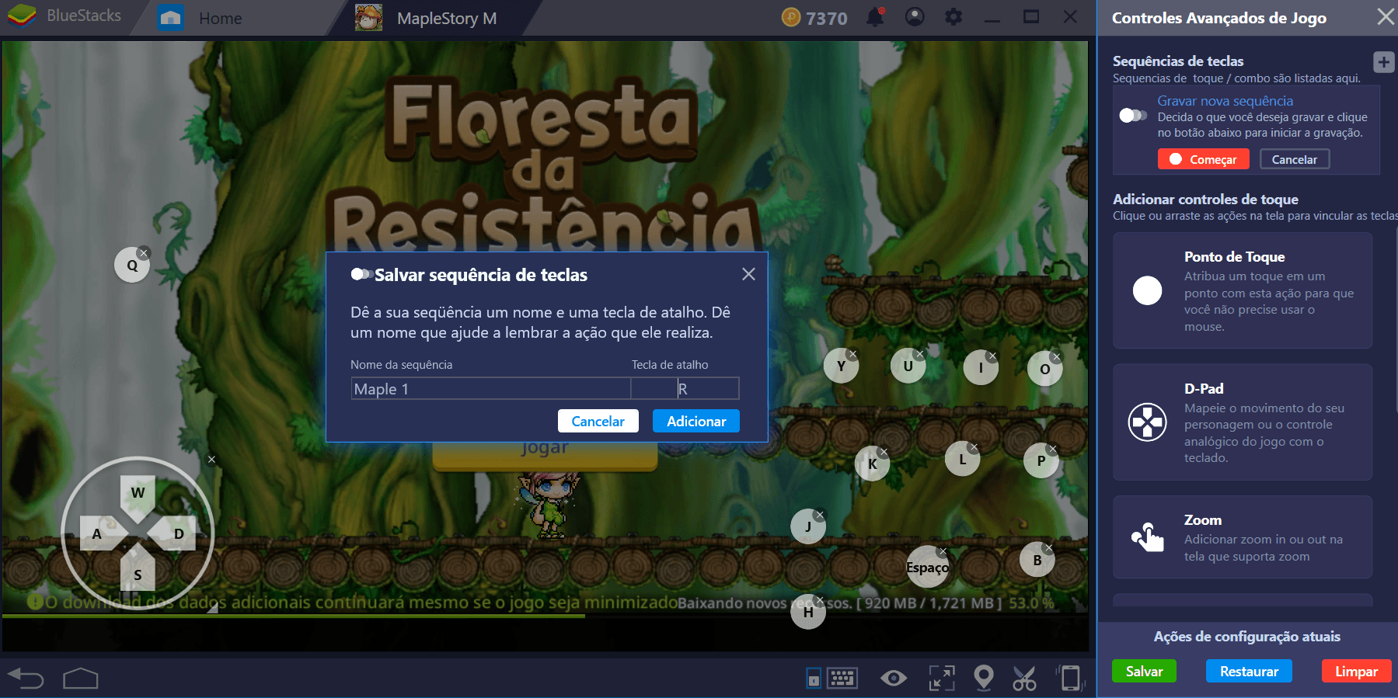1398x698 pixels.
Task: Select the K key tap point
Action: point(872,464)
